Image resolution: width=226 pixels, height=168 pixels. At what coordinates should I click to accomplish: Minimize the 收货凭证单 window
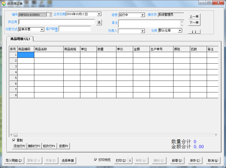[x=202, y=3]
